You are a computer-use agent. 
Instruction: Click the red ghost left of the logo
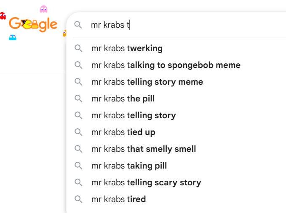click(3, 16)
